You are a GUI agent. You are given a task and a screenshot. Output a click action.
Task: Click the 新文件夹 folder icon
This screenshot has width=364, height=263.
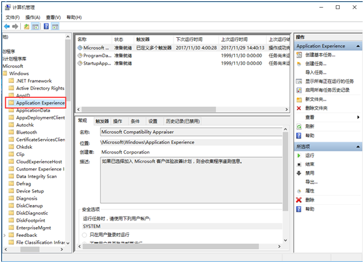pyautogui.click(x=299, y=99)
